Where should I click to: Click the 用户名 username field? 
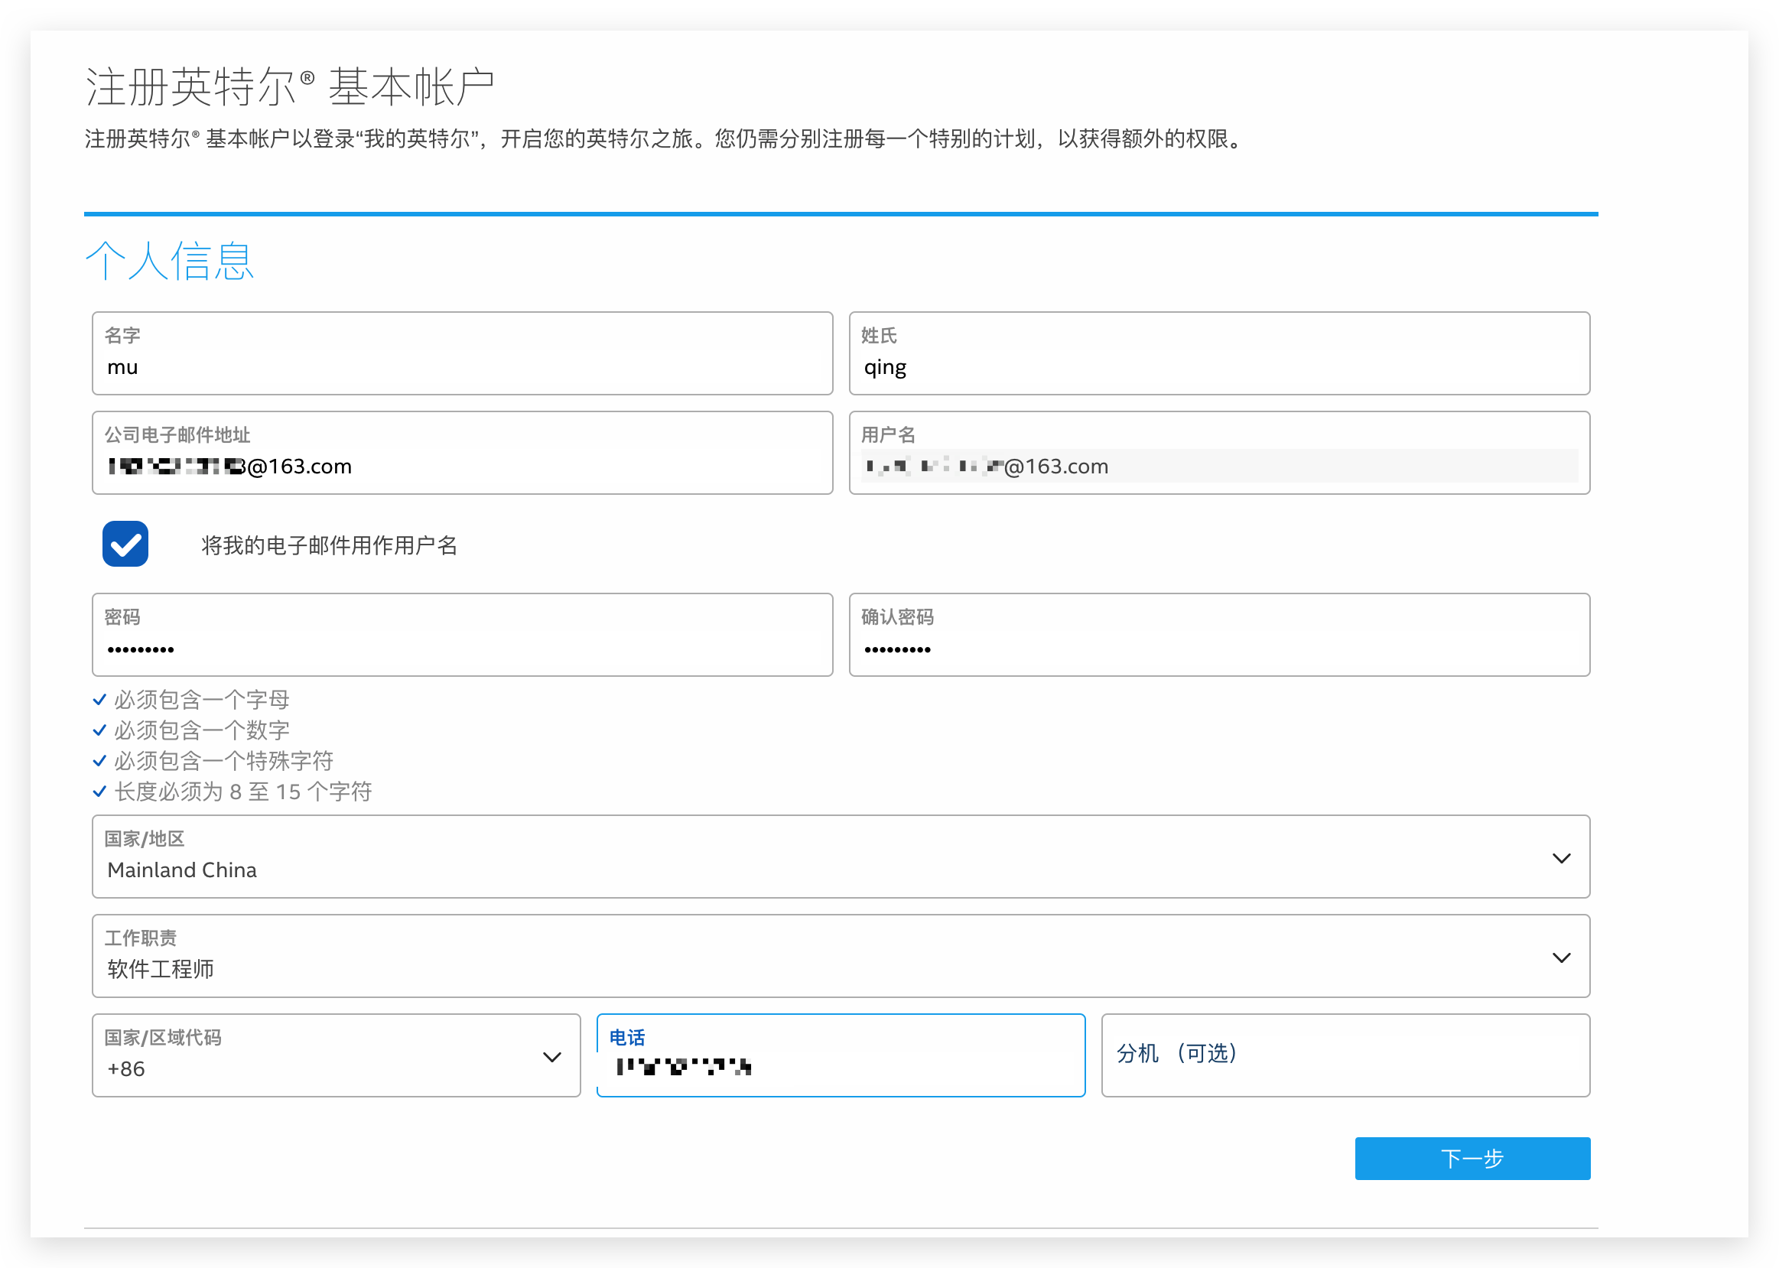1219,453
